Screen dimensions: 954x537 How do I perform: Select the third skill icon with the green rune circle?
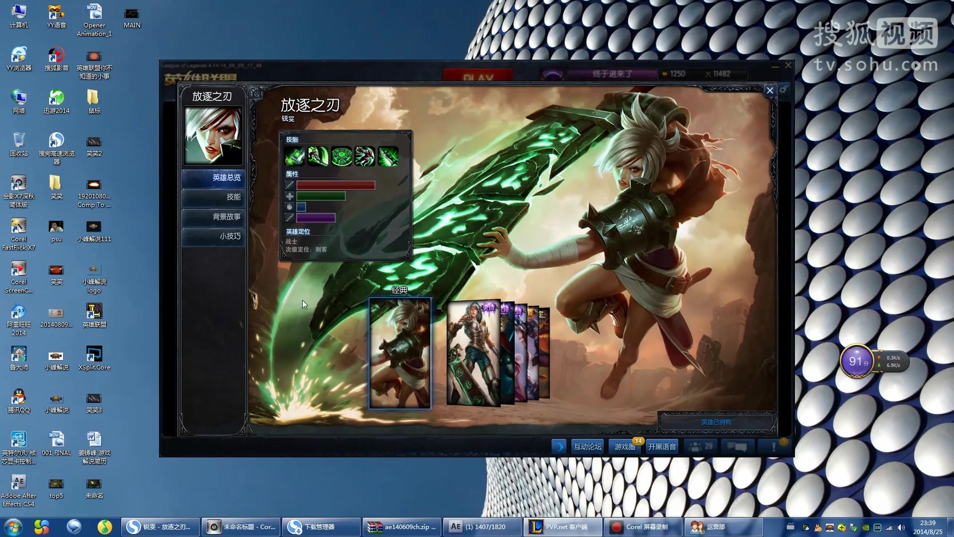coord(341,157)
